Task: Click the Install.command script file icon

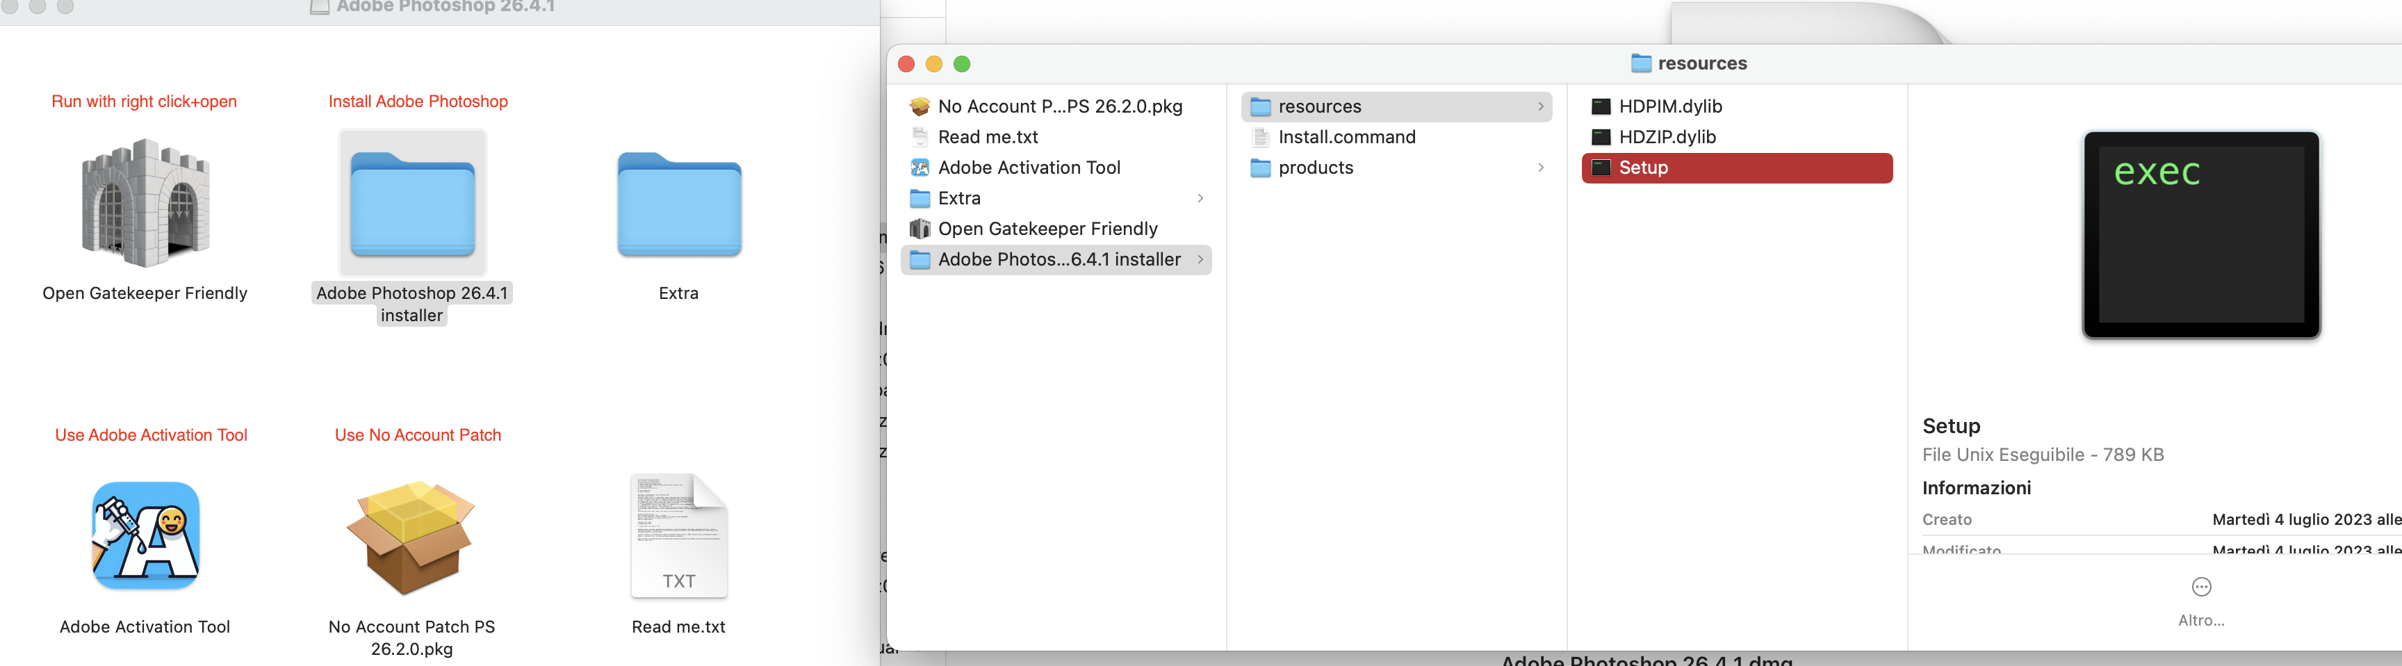Action: pos(1260,137)
